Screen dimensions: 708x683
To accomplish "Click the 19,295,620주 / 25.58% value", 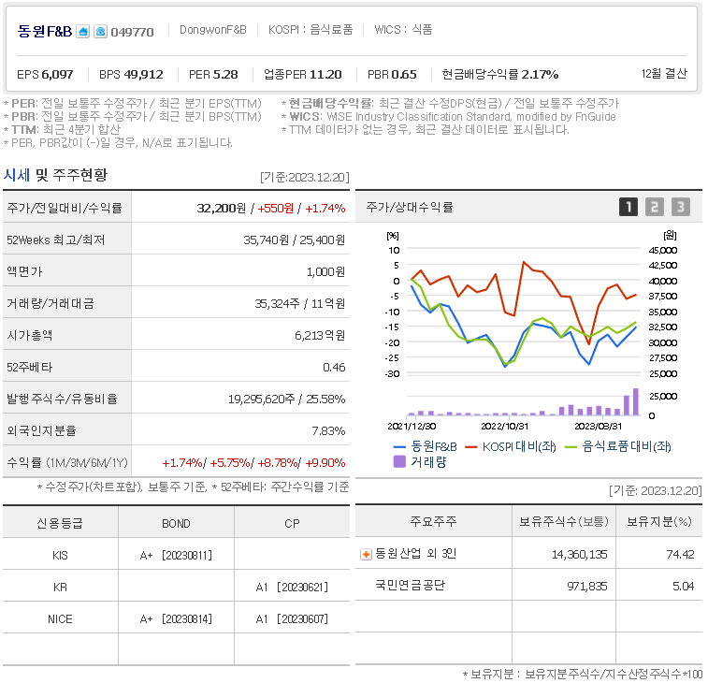I will [x=287, y=400].
